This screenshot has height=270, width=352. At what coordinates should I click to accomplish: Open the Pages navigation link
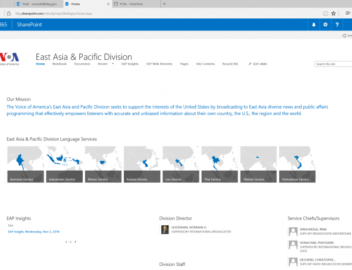click(184, 64)
